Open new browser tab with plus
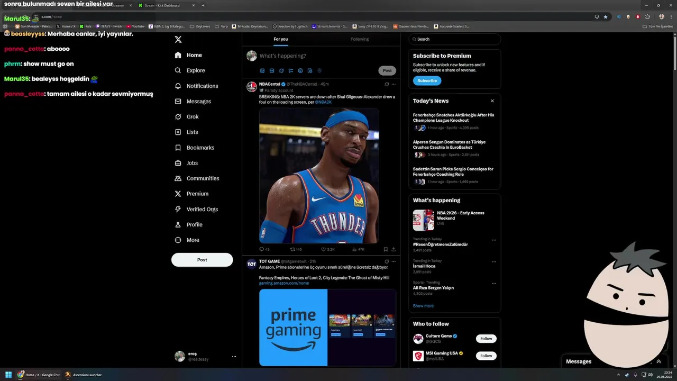Screen dimensions: 677x381 203,5
